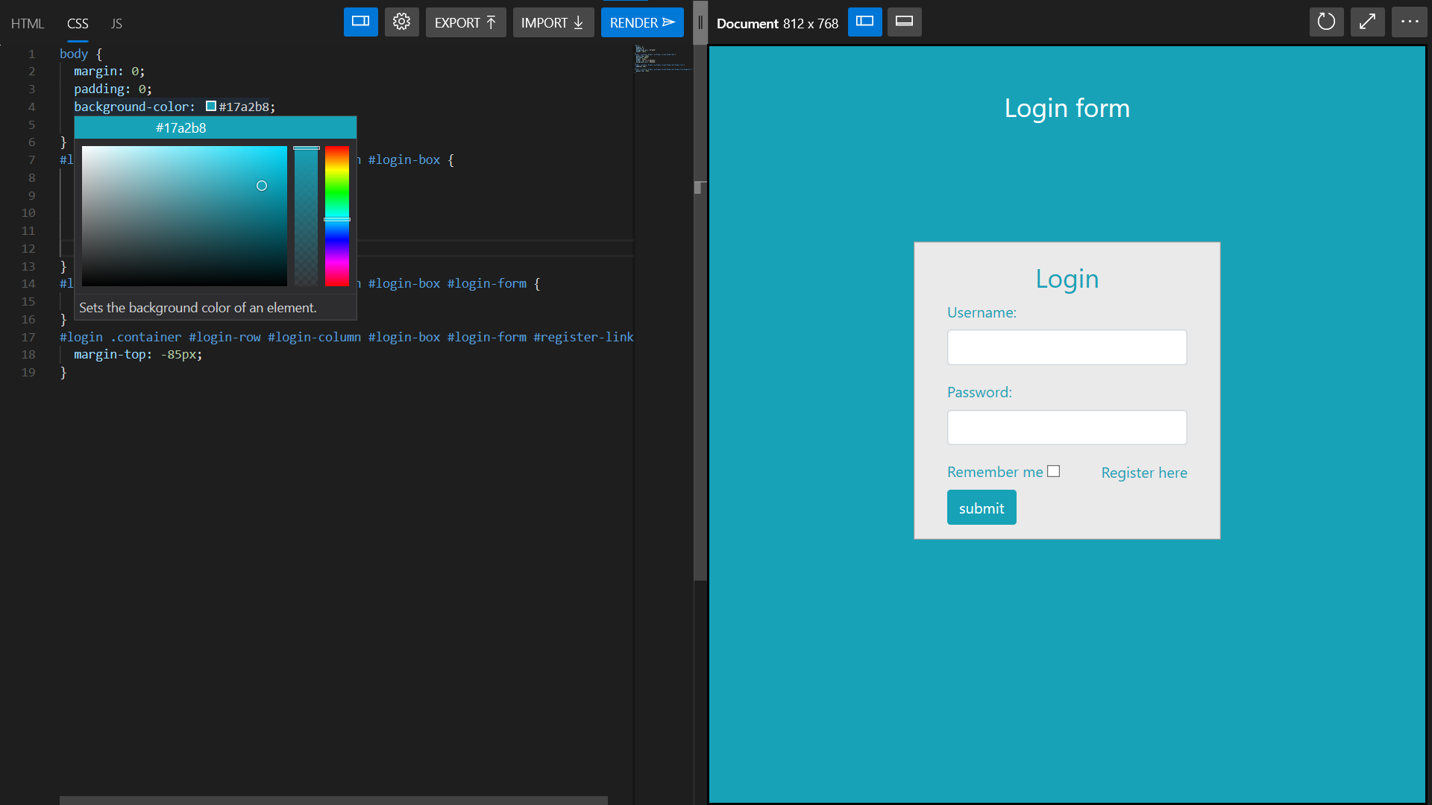This screenshot has height=805, width=1432.
Task: Click the IMPORT button
Action: point(553,22)
